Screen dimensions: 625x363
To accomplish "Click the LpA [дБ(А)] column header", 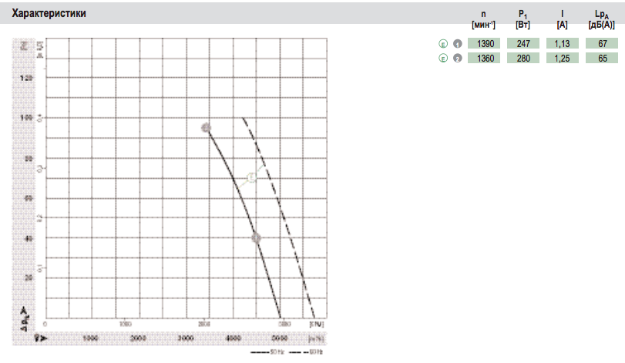I will pyautogui.click(x=601, y=20).
